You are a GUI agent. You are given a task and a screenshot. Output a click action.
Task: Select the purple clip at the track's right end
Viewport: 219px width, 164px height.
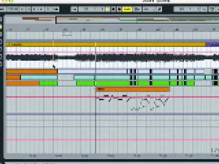click(213, 45)
